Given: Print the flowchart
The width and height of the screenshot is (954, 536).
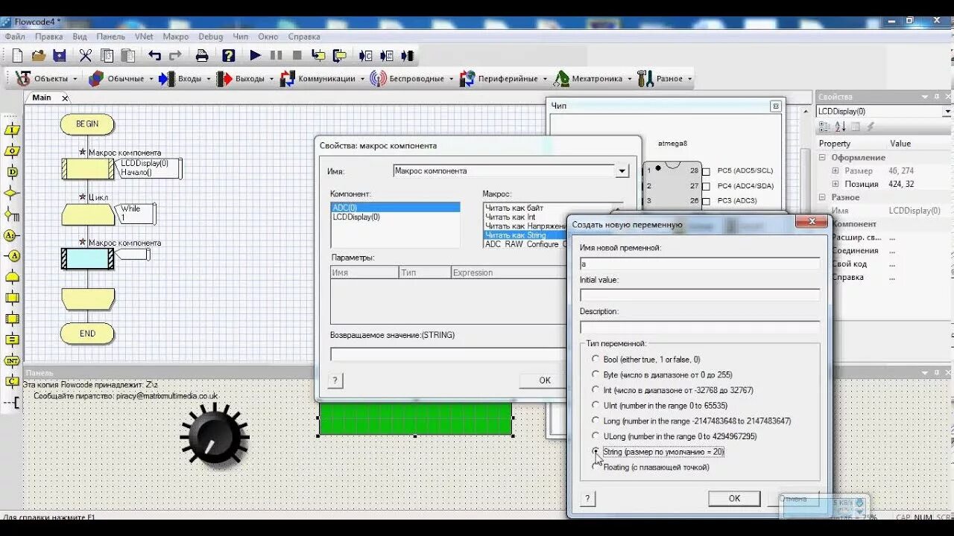Looking at the screenshot, I should (x=202, y=55).
